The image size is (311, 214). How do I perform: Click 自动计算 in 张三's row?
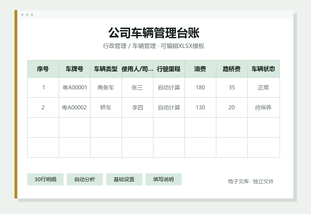point(169,87)
